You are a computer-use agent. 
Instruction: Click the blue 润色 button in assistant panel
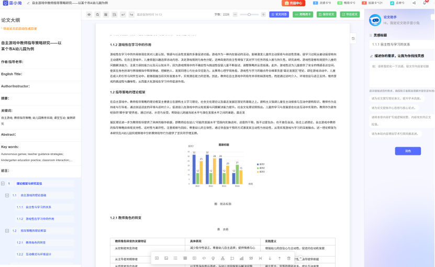[408, 151]
